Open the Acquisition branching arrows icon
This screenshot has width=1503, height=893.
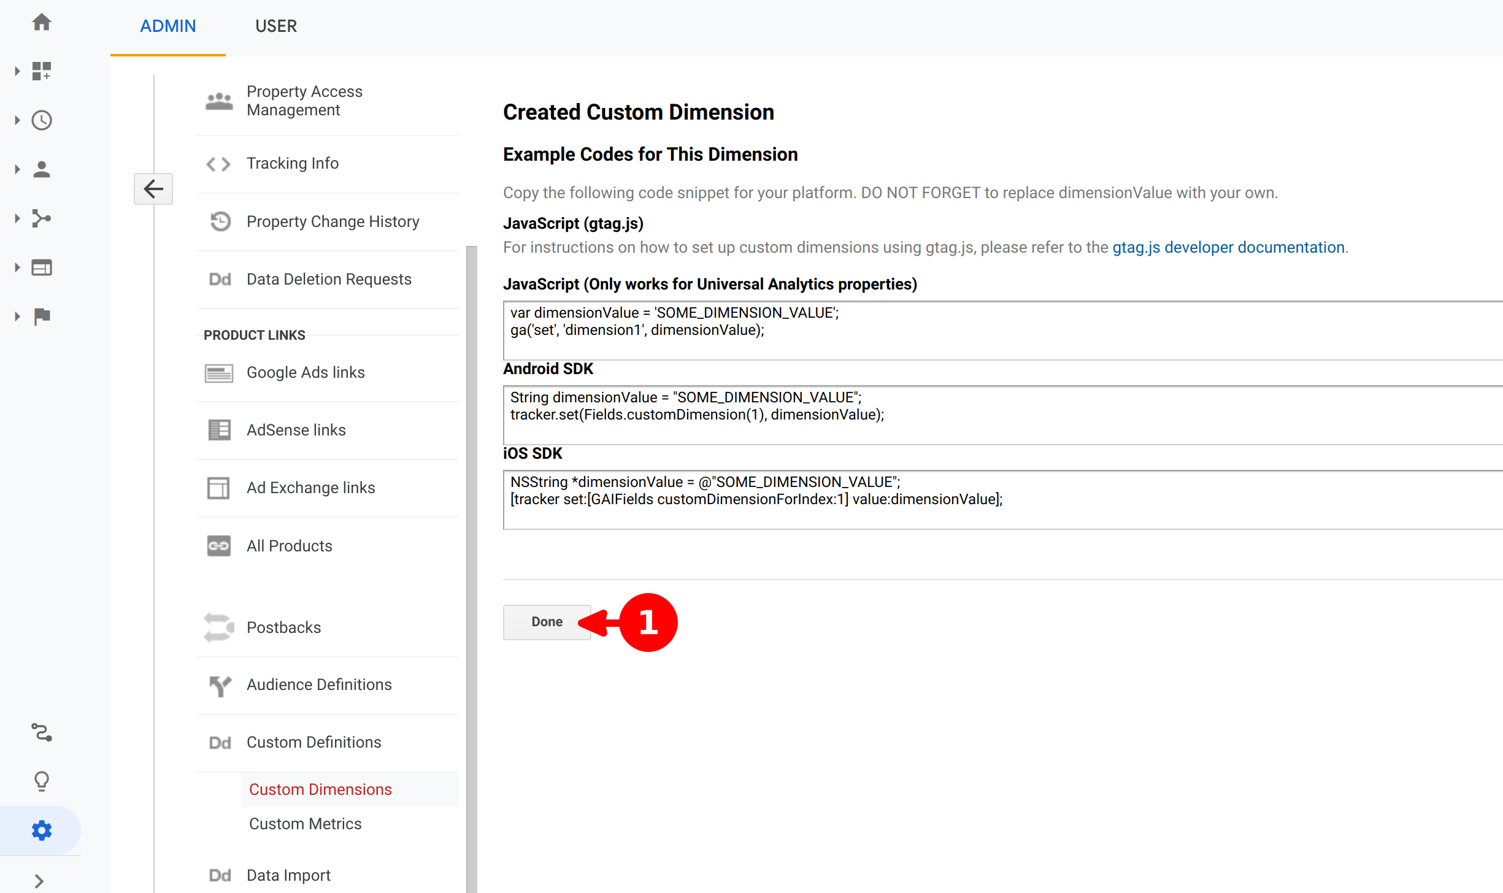point(42,218)
